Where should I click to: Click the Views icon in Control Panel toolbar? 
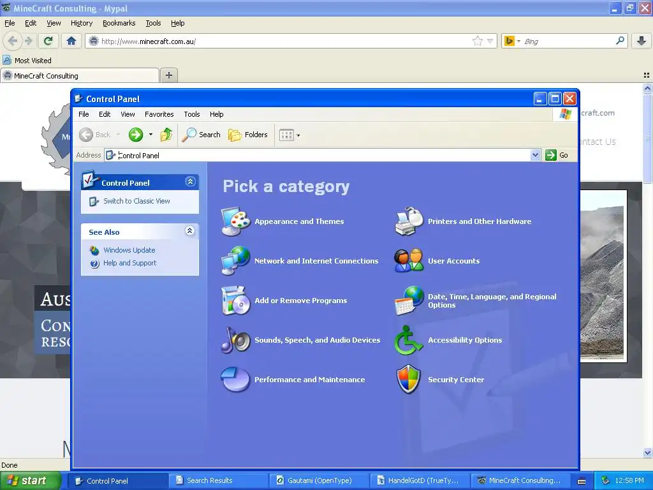point(286,135)
